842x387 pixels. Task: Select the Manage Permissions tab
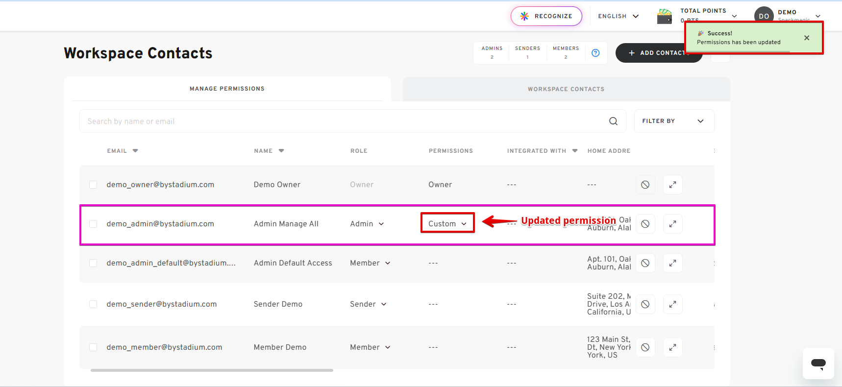pyautogui.click(x=227, y=89)
